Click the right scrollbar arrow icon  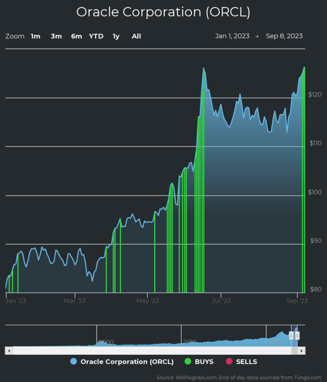301,351
